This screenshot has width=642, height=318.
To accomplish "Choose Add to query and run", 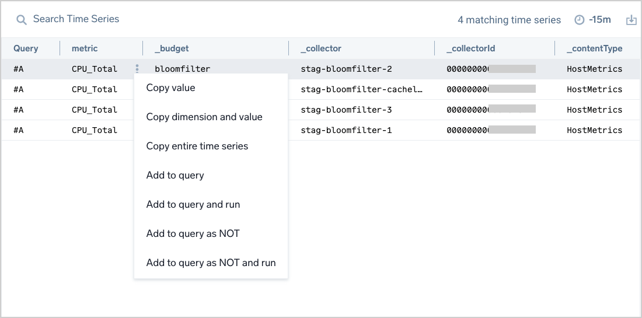I will tap(193, 205).
